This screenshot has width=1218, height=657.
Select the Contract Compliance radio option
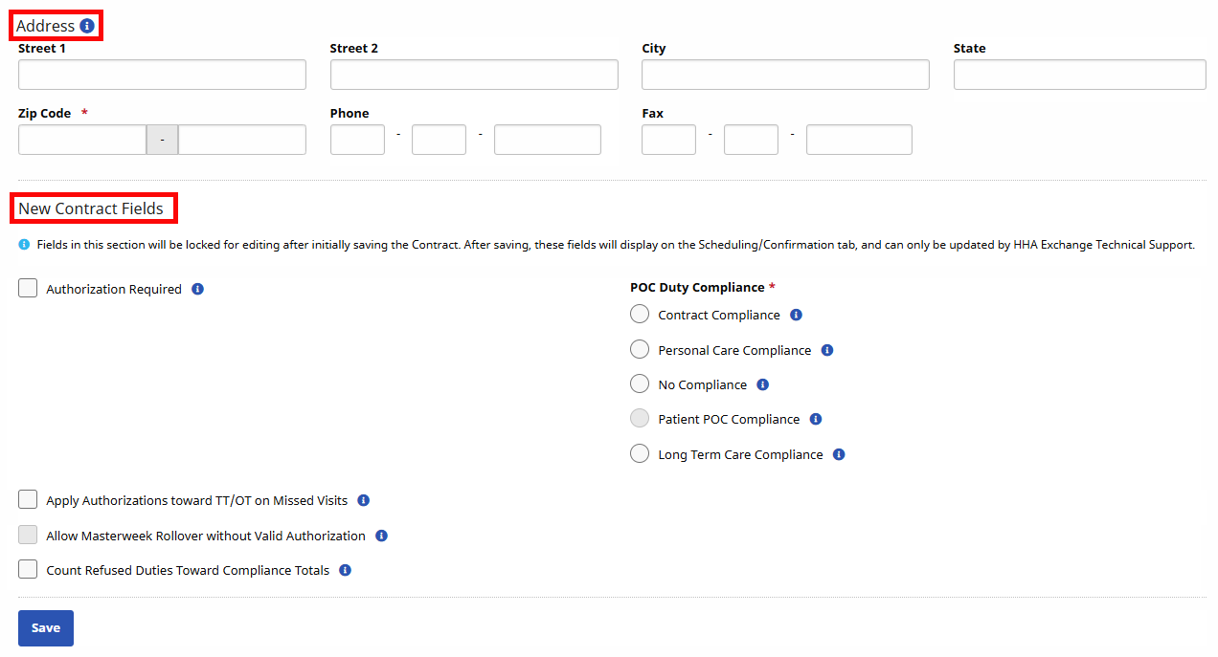640,315
